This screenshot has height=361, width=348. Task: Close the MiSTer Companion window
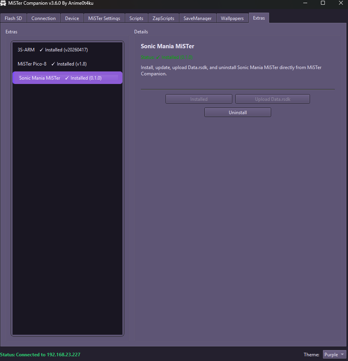[341, 3]
